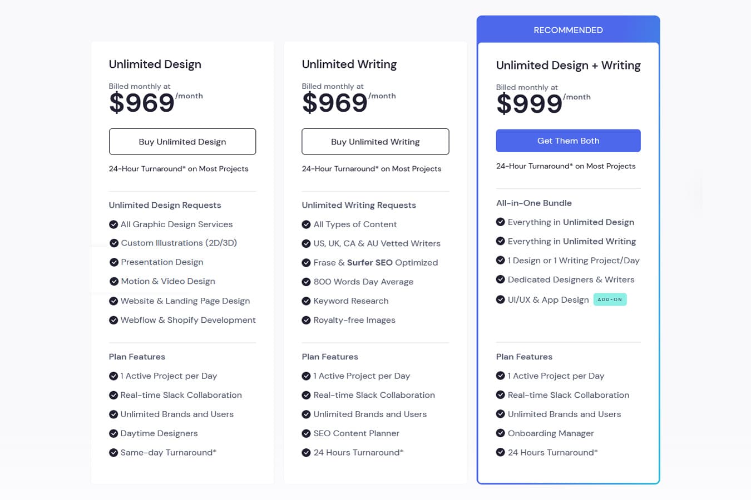
Task: Click check icon beside Keyword Research
Action: pos(306,301)
